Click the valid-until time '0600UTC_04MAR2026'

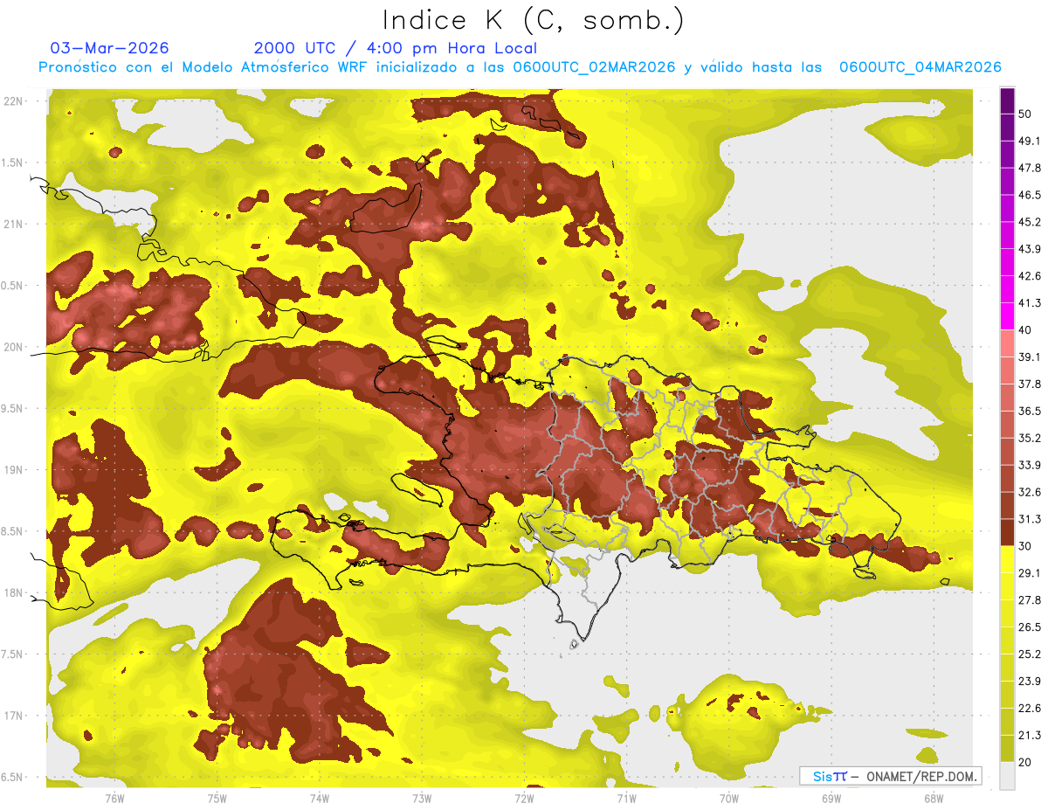tap(920, 66)
